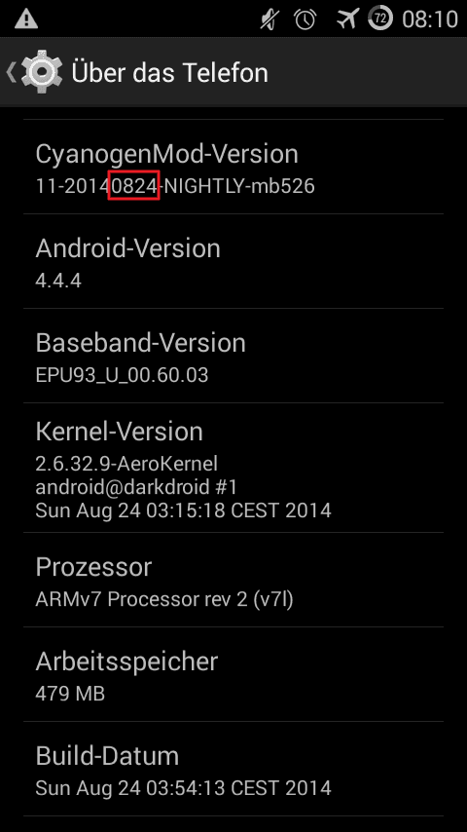Screen dimensions: 467x832
Task: Tap the back chevron beside gear icon
Action: (x=11, y=72)
